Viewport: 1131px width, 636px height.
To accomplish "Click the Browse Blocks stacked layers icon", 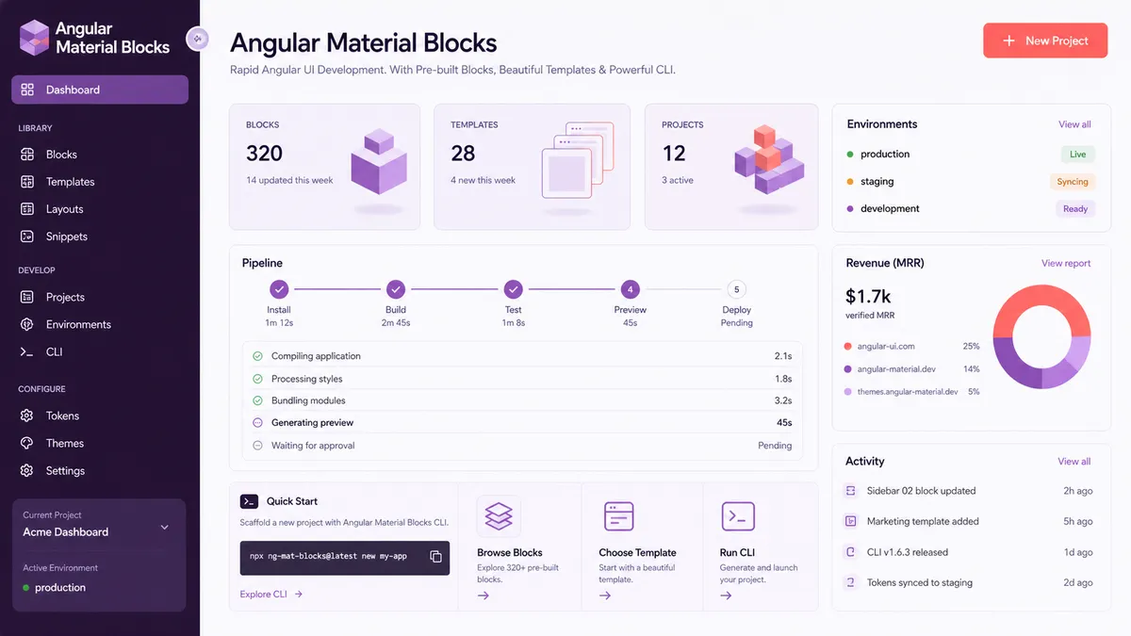I will point(499,516).
